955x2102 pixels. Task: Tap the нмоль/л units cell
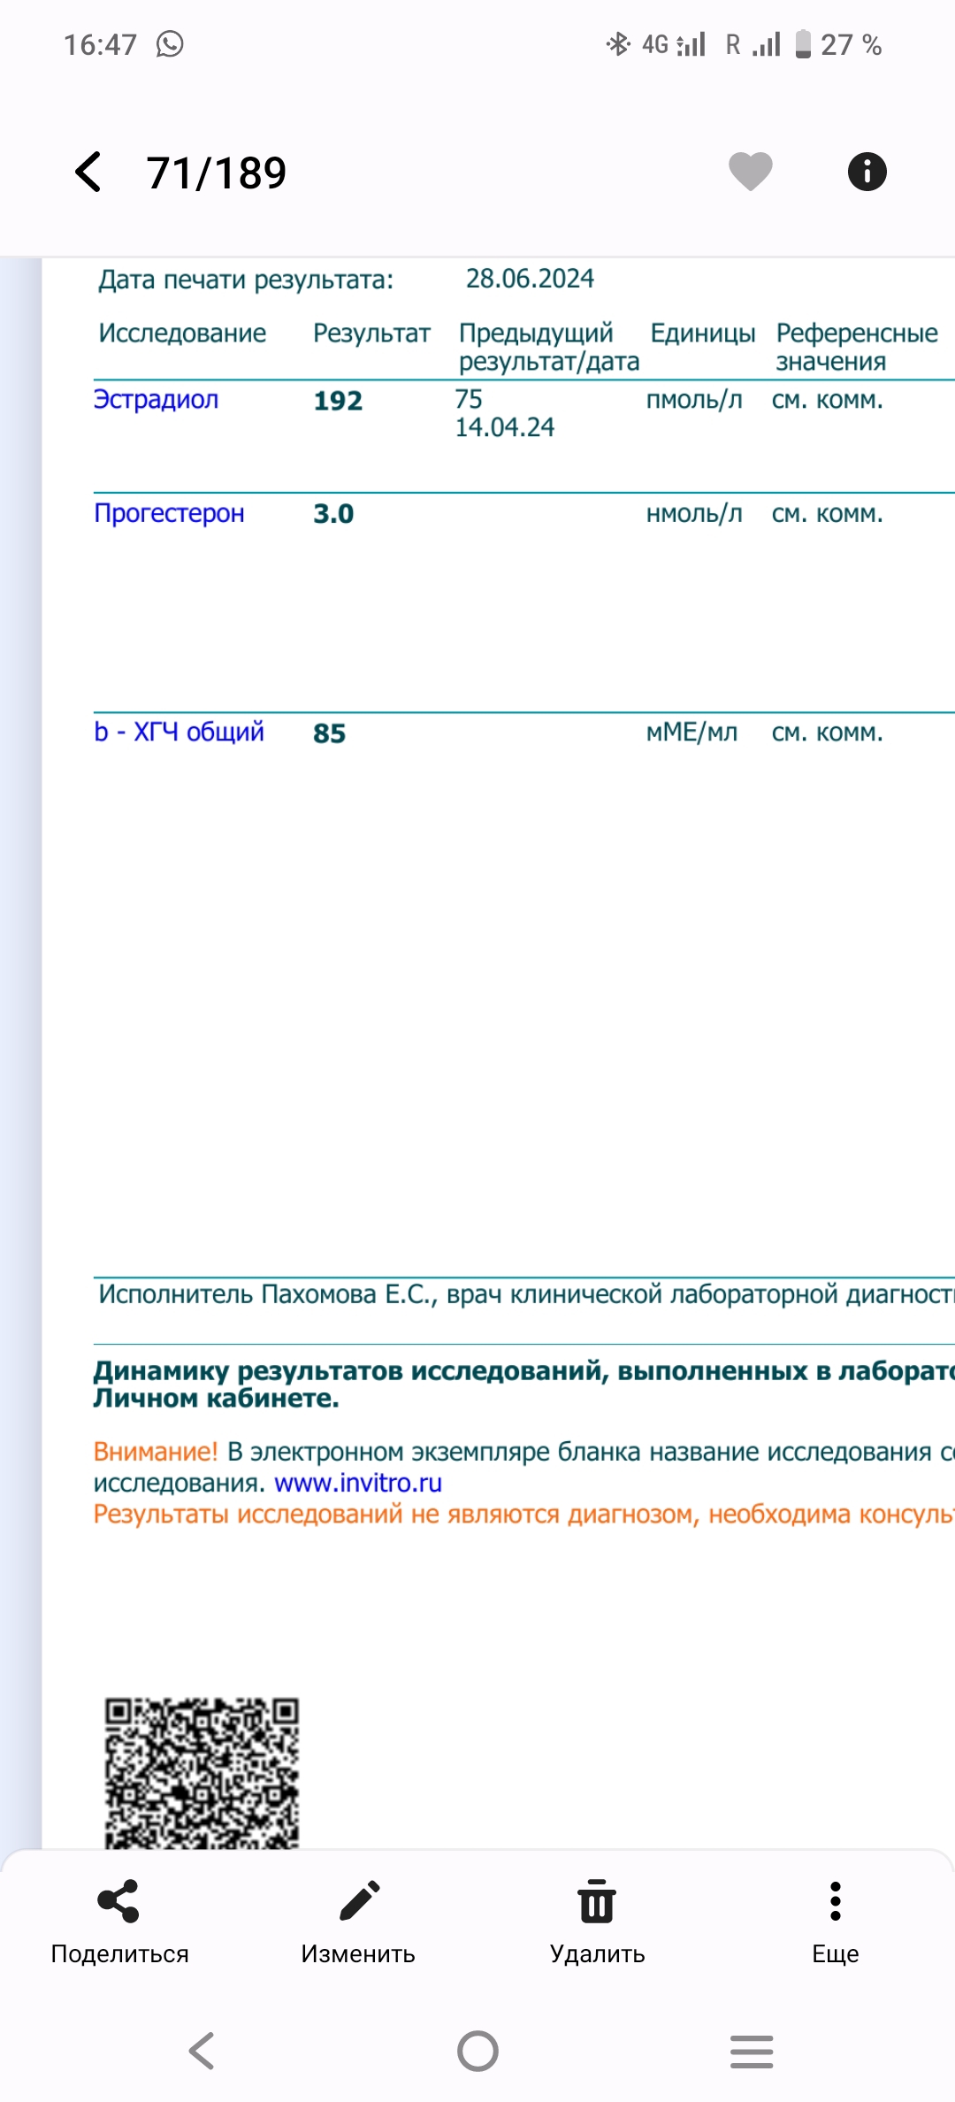coord(694,514)
